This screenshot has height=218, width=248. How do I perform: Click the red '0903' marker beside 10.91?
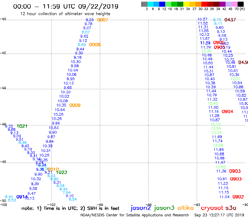click(236, 179)
